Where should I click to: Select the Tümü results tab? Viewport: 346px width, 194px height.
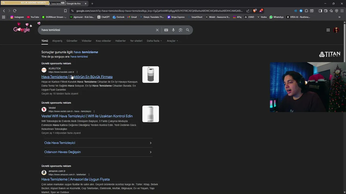click(45, 41)
